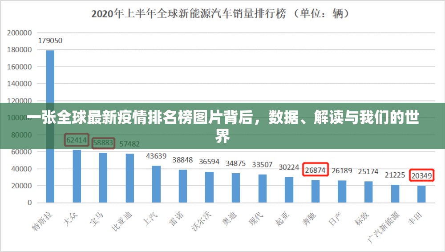Click the data label 33507

(262, 165)
